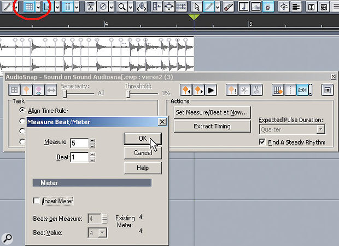Click the bar-graph histogram toolbar icon

pos(256,7)
